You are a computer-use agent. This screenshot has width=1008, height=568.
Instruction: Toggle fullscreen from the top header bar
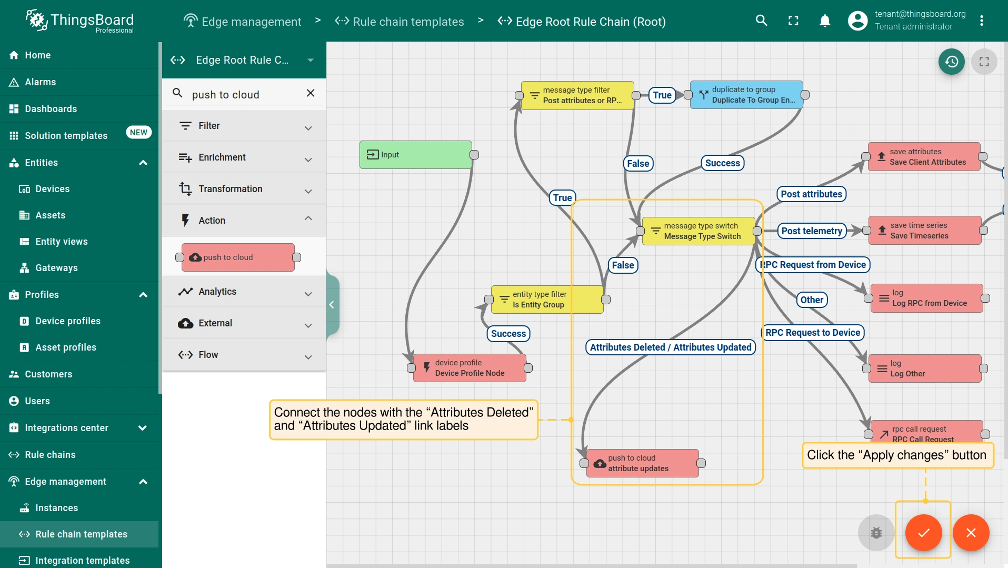click(x=793, y=21)
